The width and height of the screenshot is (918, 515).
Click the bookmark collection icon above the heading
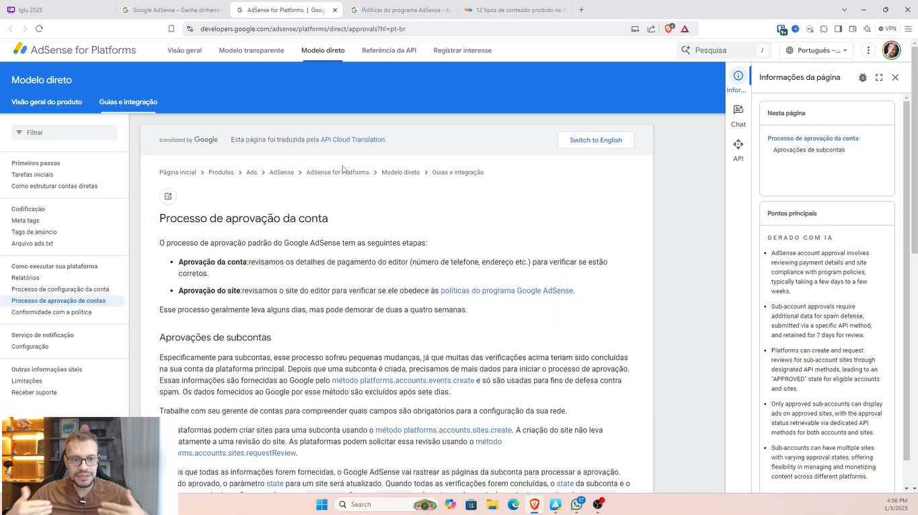tap(168, 196)
